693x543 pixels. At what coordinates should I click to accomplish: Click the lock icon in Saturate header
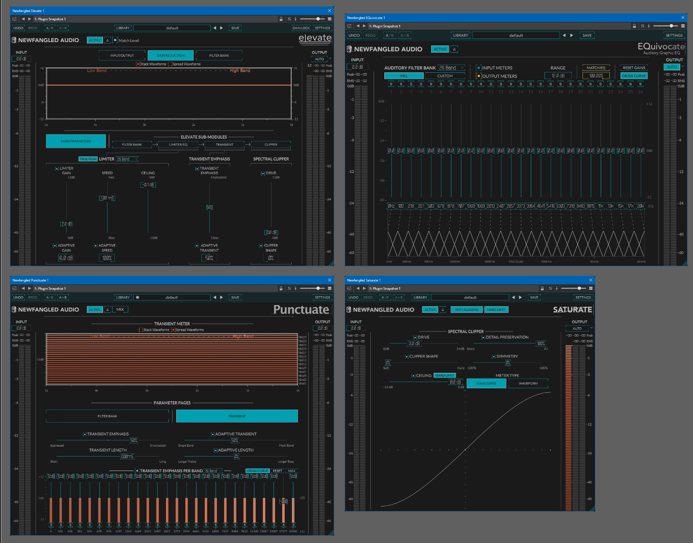click(542, 288)
